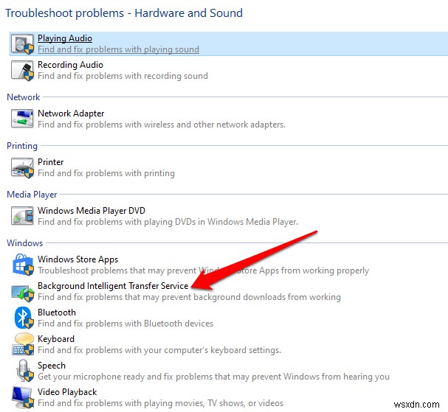Click 'Find and fix problems with printing'
The image size is (448, 412).
click(x=106, y=173)
